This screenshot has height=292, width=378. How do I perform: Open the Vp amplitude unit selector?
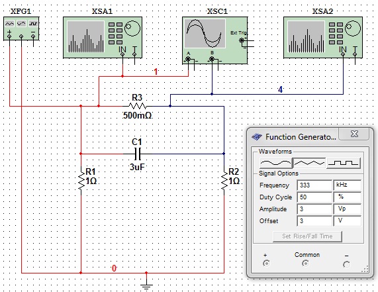click(x=347, y=209)
